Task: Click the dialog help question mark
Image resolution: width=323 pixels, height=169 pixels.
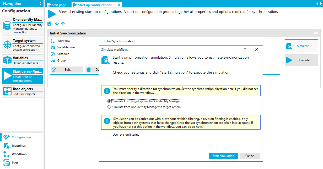Action: point(245,49)
